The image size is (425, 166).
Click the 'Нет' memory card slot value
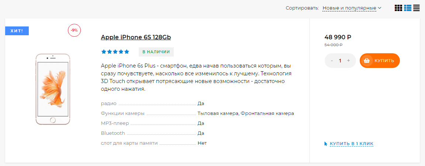point(202,143)
